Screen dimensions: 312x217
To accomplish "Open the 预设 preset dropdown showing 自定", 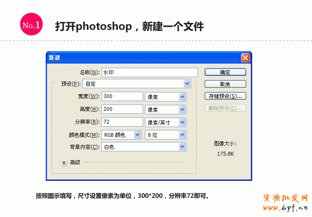I will pos(136,84).
